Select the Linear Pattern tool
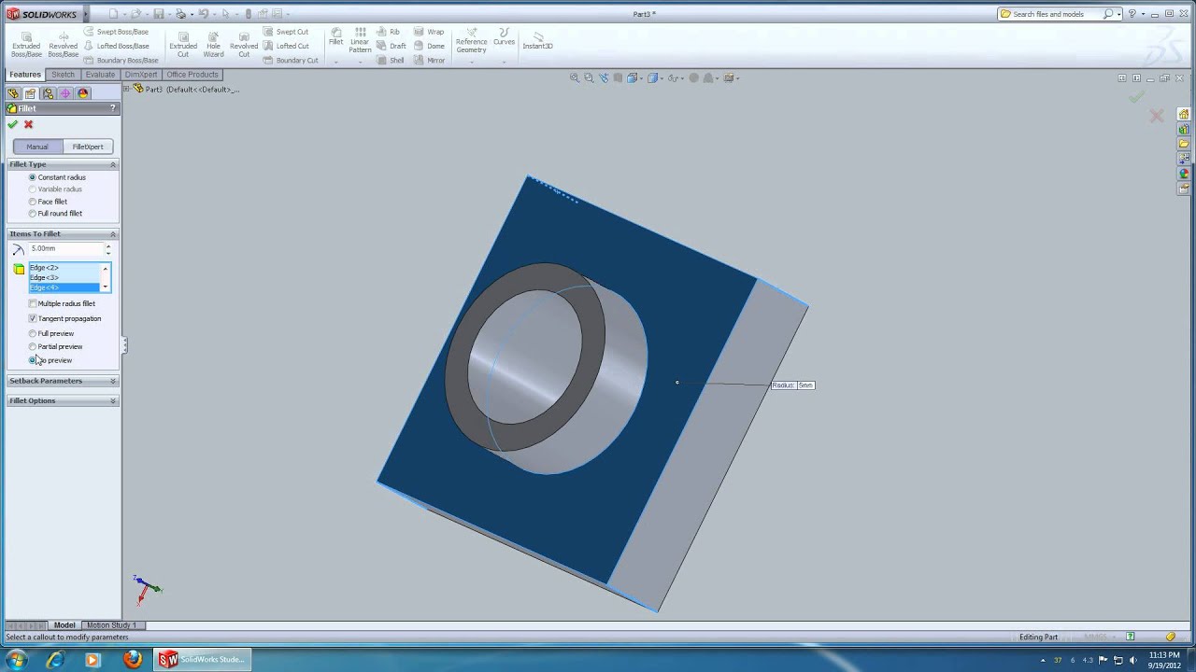Screen dimensions: 1196x672 pyautogui.click(x=360, y=40)
